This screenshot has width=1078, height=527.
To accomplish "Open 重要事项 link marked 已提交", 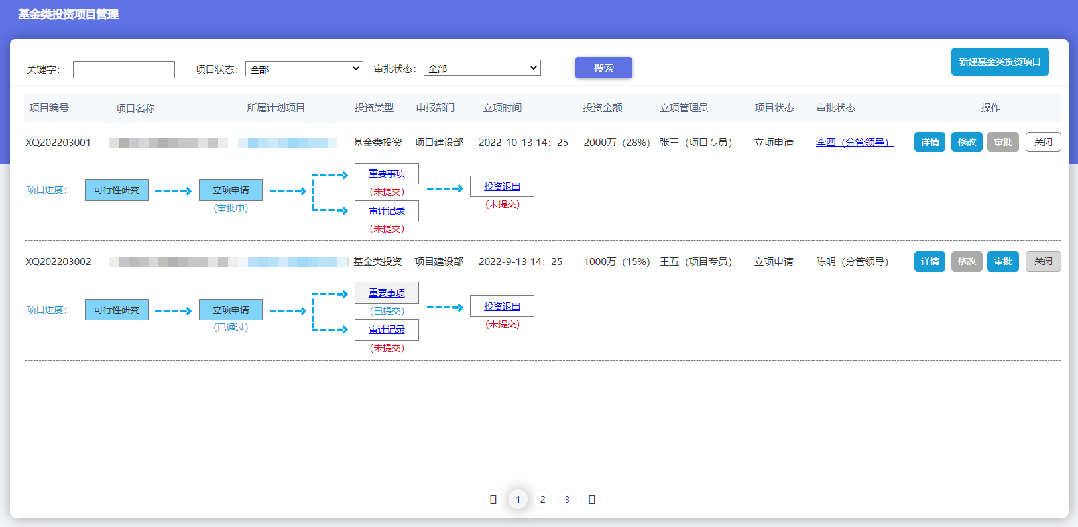I will pyautogui.click(x=387, y=293).
